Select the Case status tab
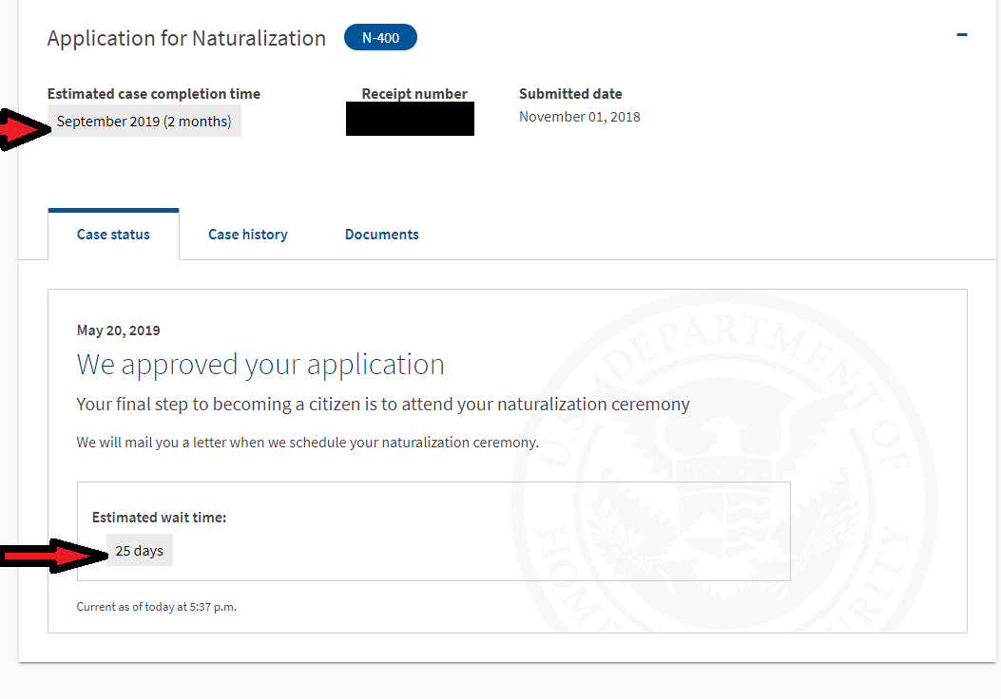 [x=114, y=235]
